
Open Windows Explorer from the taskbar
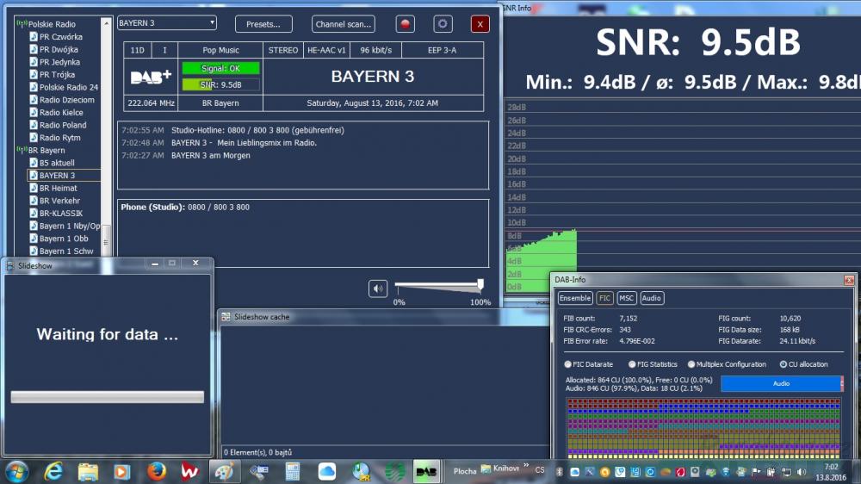coord(88,471)
